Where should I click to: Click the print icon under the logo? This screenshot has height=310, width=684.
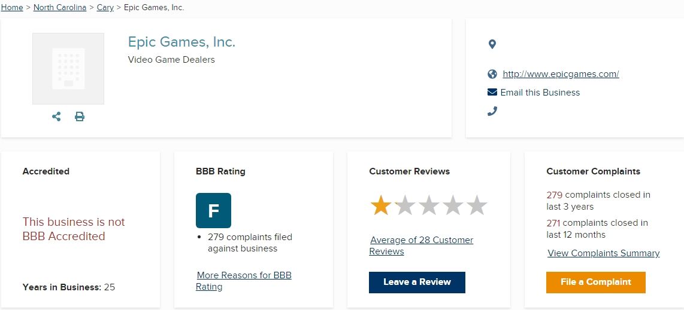coord(80,116)
